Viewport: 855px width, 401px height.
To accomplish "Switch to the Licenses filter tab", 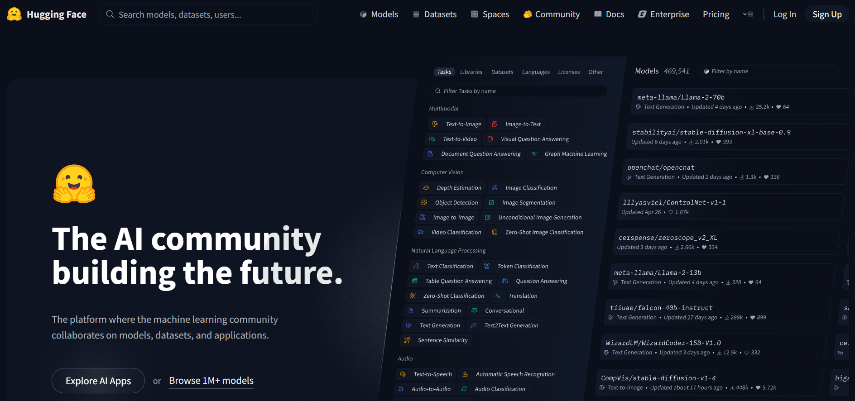I will tap(569, 72).
